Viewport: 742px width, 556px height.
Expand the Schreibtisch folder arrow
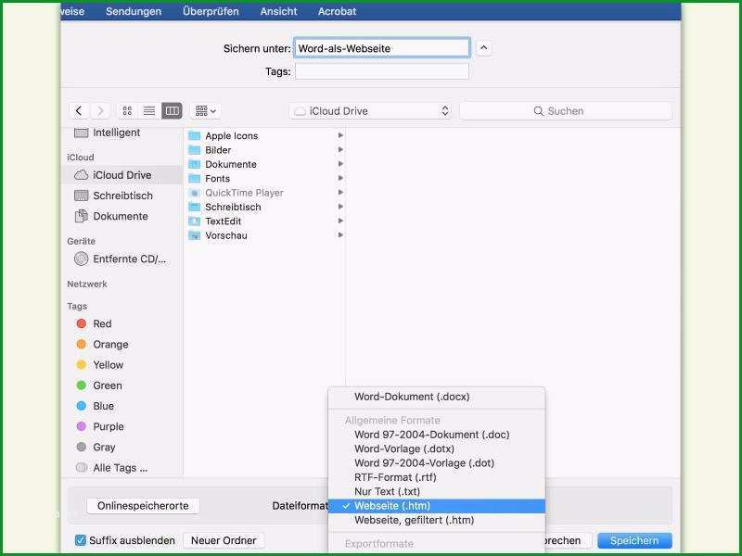click(x=340, y=207)
